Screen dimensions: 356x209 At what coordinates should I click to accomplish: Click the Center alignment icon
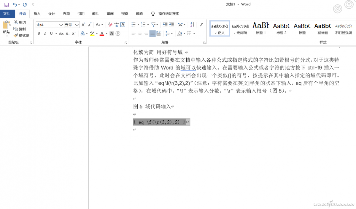(x=140, y=33)
